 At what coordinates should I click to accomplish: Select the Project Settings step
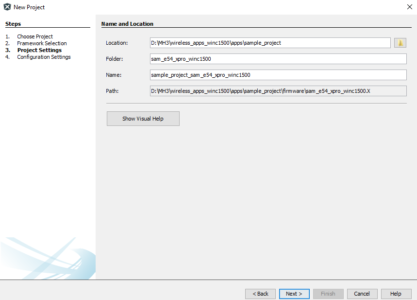coord(39,50)
